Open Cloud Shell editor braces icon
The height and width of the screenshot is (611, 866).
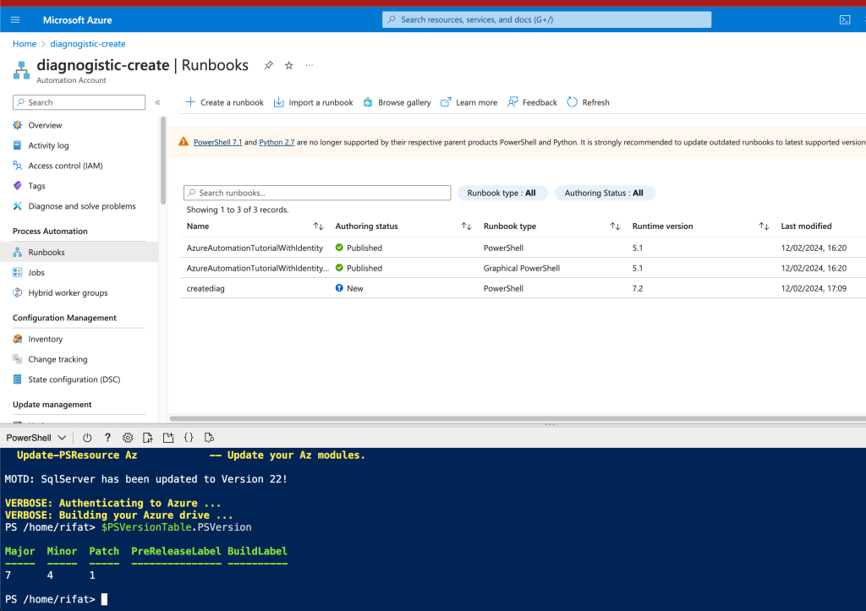[189, 438]
